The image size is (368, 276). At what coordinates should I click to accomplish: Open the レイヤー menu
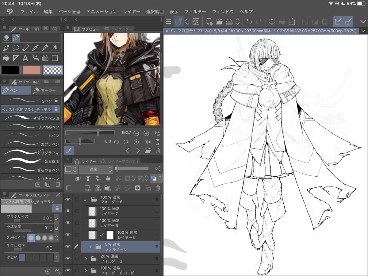[132, 12]
